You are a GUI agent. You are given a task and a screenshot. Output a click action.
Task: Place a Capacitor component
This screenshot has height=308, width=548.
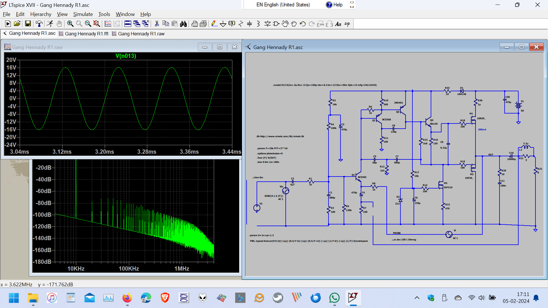pos(249,24)
